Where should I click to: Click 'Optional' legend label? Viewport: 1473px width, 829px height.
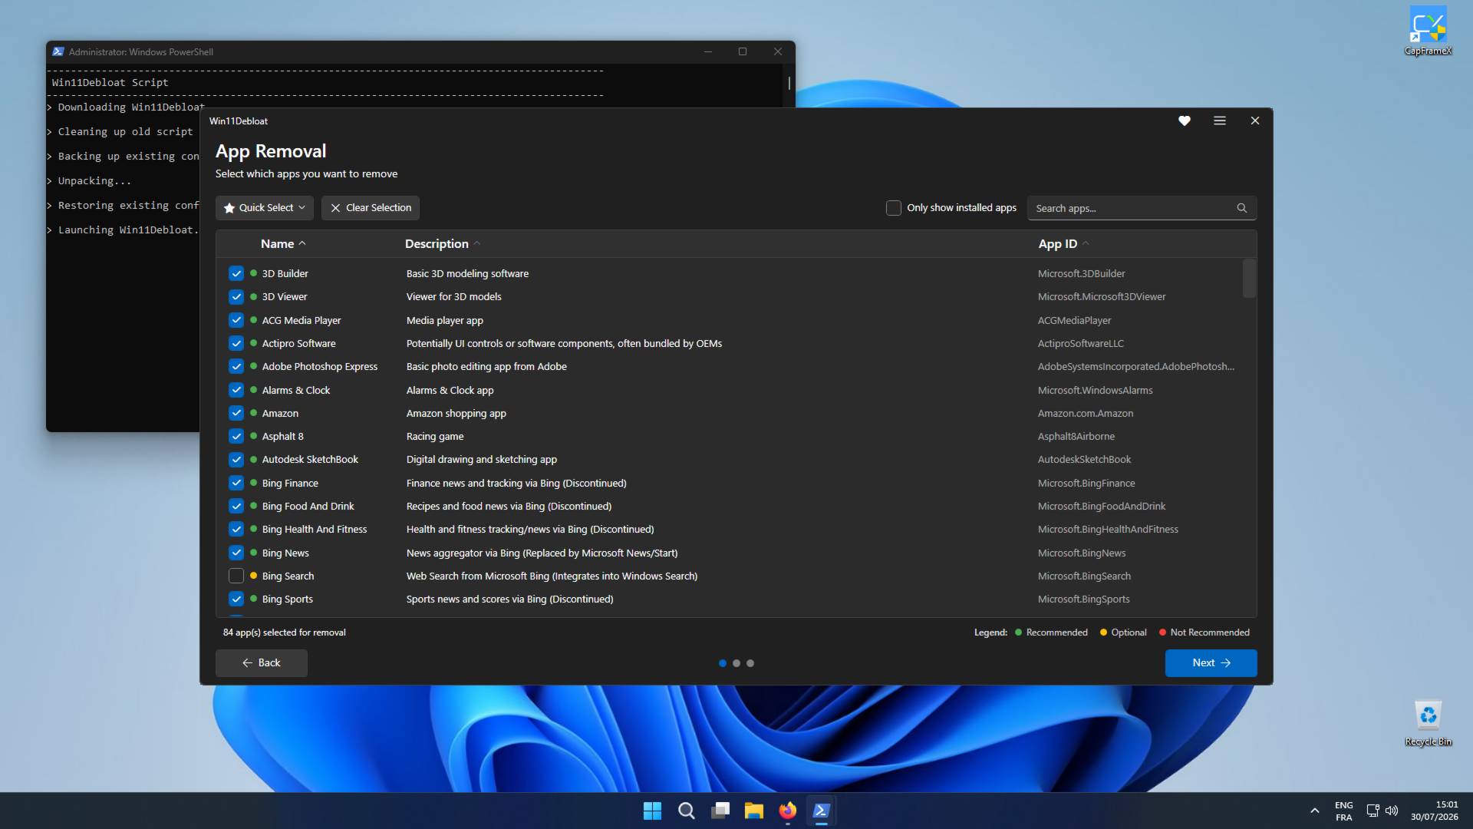[1129, 632]
